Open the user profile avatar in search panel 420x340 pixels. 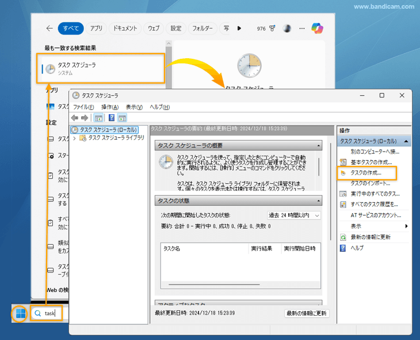tap(287, 28)
